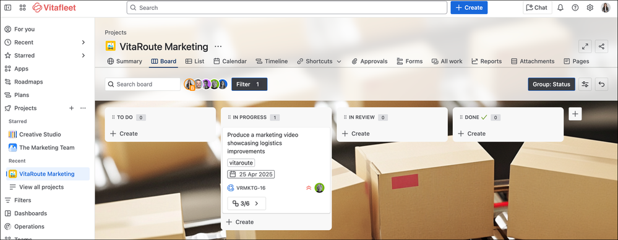Create an item in the IN REVIEW column
The image size is (618, 240).
(x=356, y=134)
